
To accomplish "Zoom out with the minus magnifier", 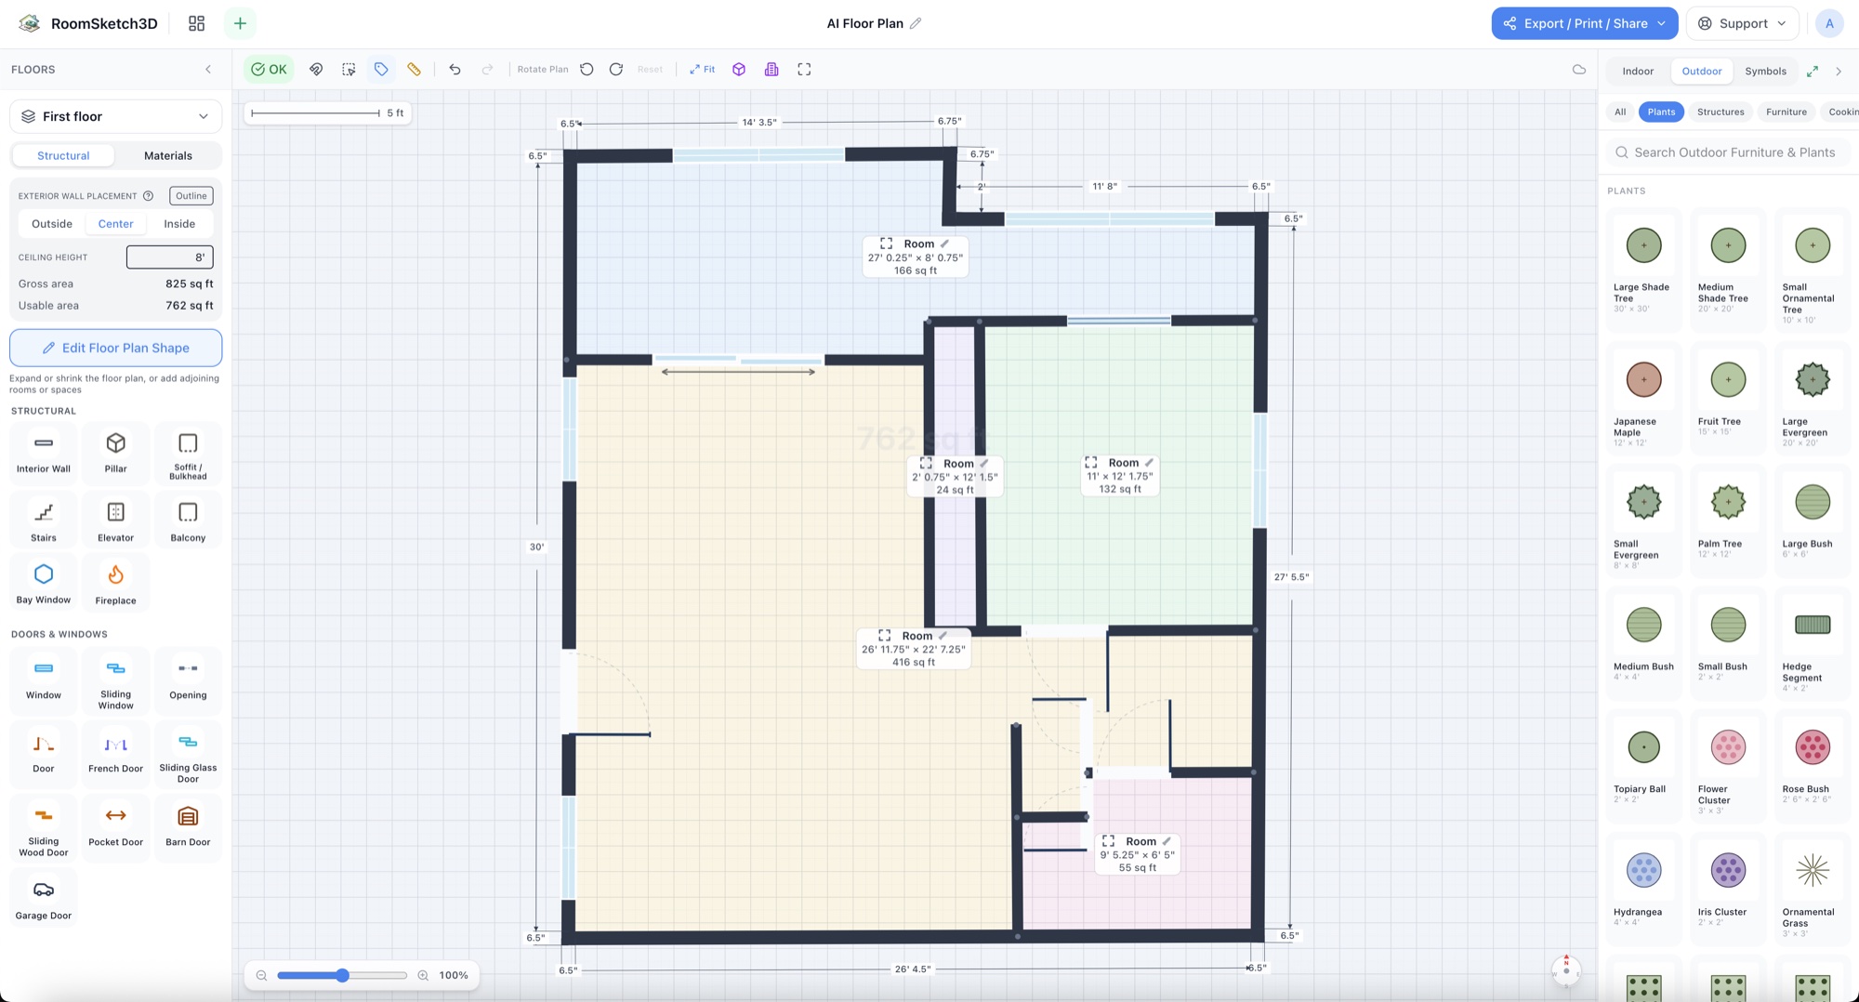I will pyautogui.click(x=261, y=975).
